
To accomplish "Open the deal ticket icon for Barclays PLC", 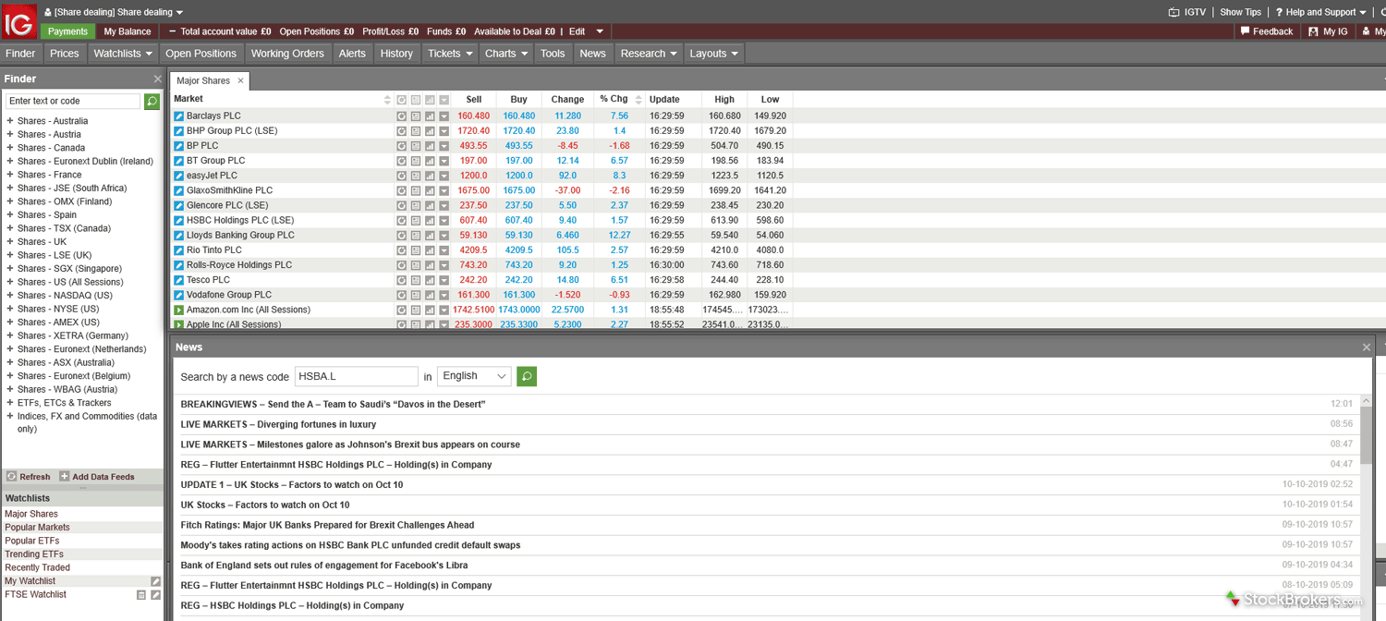I will pyautogui.click(x=179, y=116).
